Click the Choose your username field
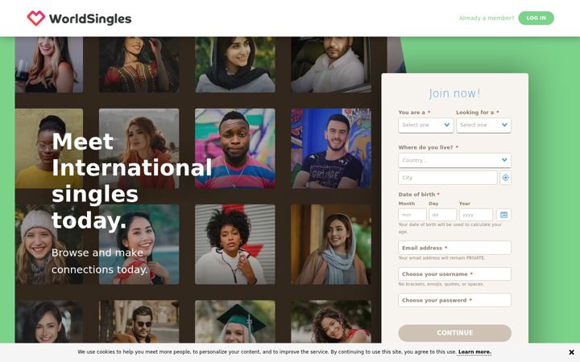Viewport: 580px width, 362px height. 454,274
